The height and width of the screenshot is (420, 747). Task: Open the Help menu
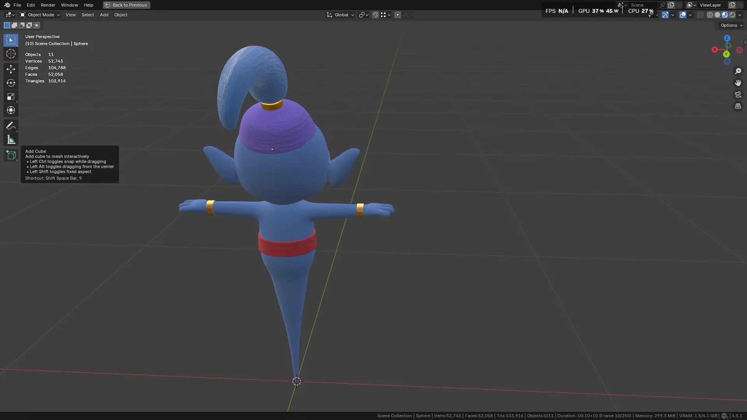click(88, 5)
